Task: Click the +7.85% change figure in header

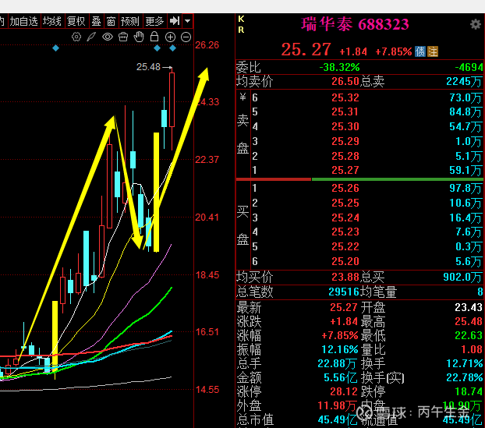Action: 394,51
